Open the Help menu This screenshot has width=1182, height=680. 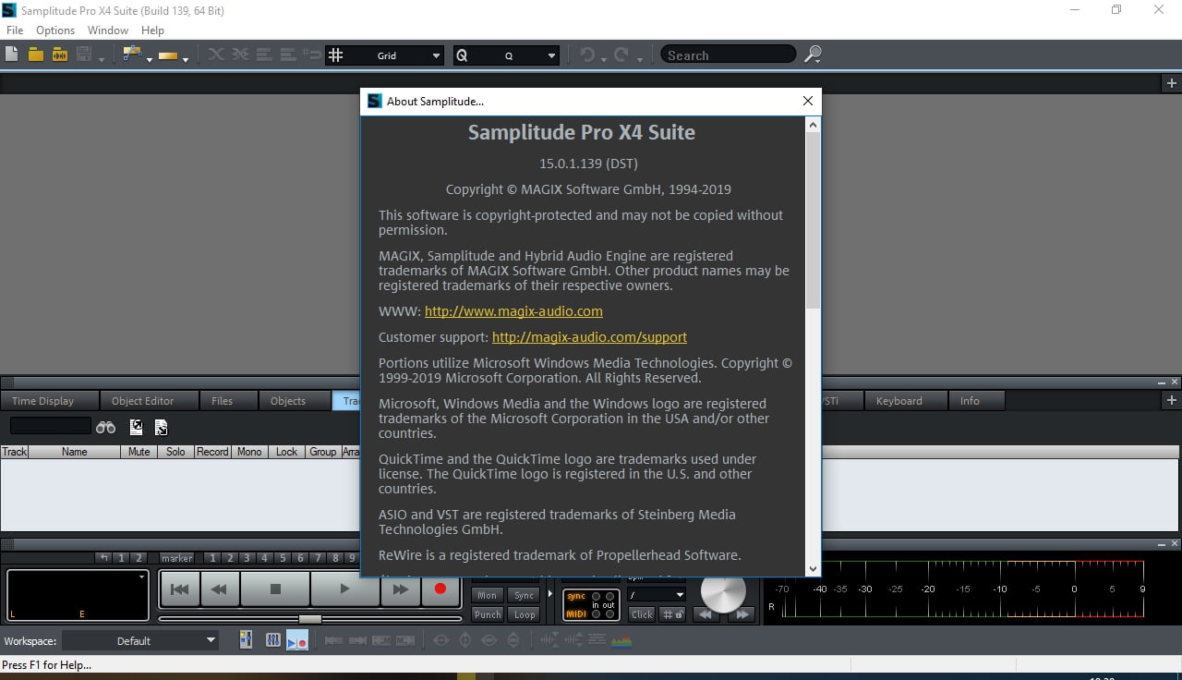click(x=152, y=30)
